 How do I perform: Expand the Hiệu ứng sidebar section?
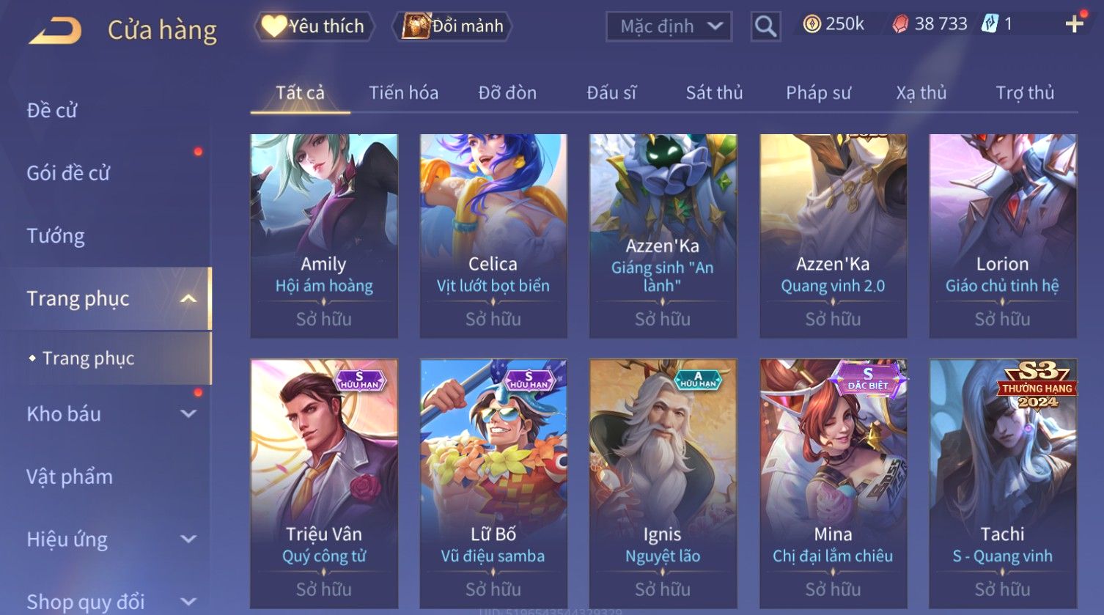click(x=188, y=539)
